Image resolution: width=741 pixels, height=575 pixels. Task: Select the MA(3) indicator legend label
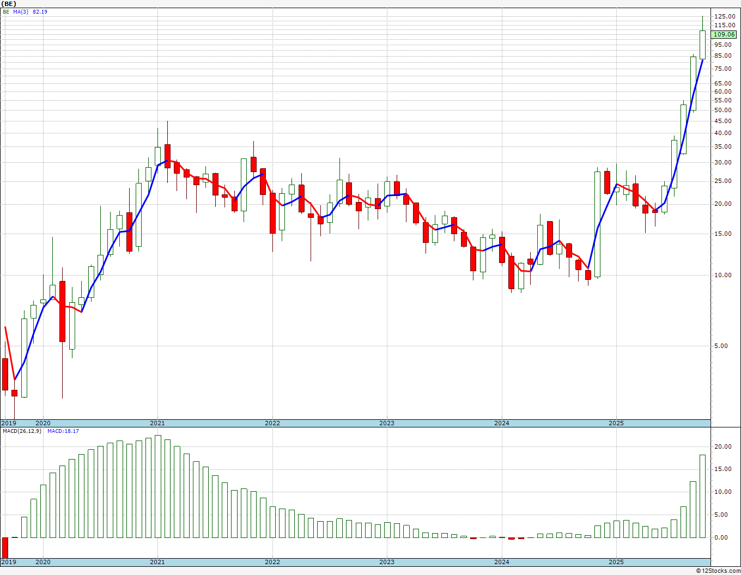(21, 11)
